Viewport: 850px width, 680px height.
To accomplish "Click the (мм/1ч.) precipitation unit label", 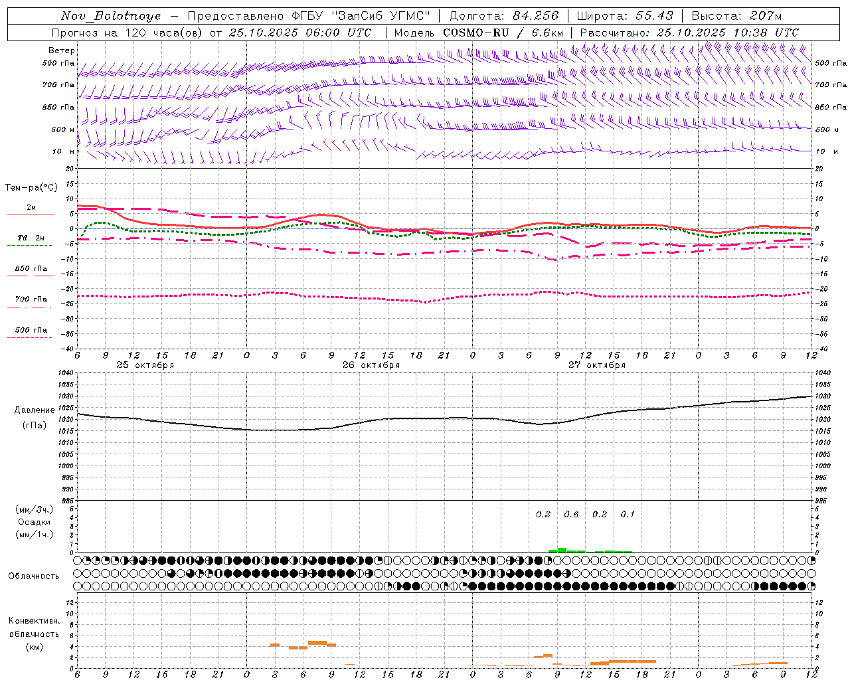I will click(35, 535).
